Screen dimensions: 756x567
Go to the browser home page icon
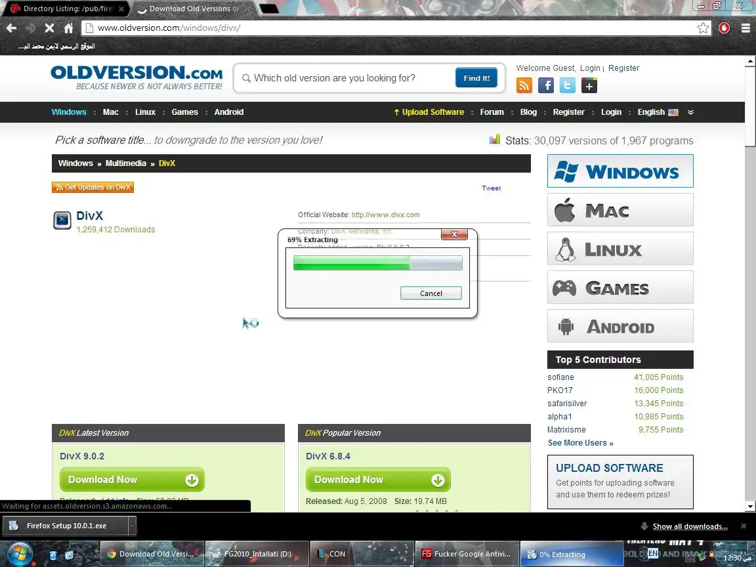(x=68, y=28)
